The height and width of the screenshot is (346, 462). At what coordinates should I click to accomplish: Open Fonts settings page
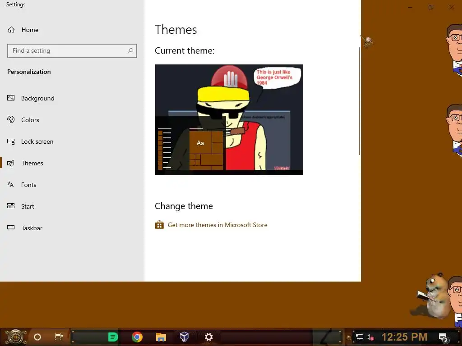click(22, 185)
